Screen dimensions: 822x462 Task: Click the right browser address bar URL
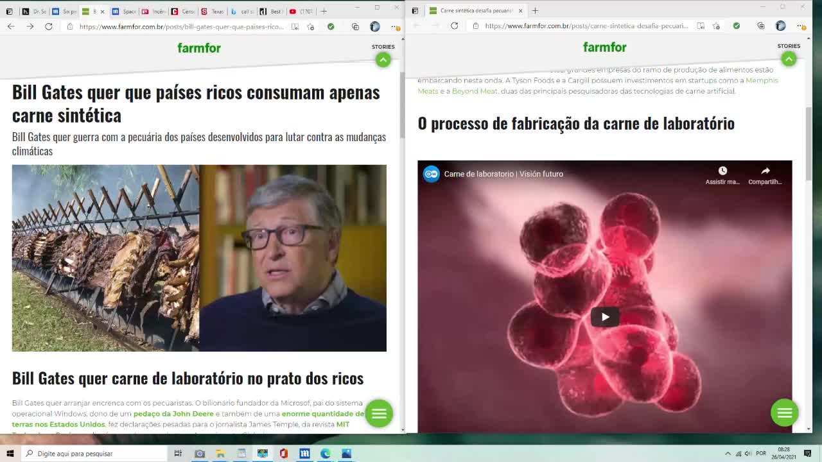point(587,26)
